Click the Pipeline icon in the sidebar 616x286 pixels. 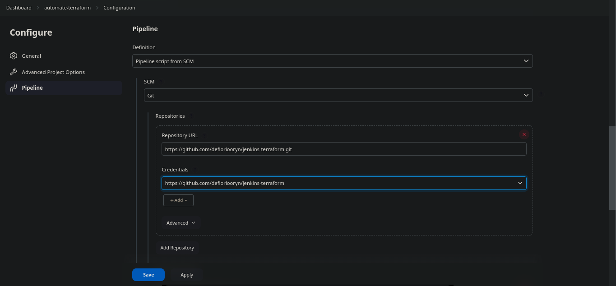tap(14, 88)
